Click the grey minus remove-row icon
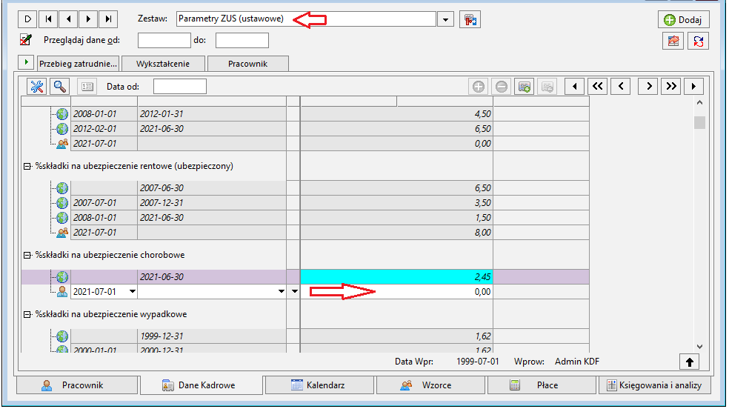The image size is (729, 409). 501,87
